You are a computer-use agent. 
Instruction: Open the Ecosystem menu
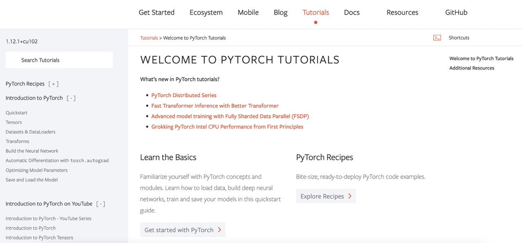tap(206, 12)
